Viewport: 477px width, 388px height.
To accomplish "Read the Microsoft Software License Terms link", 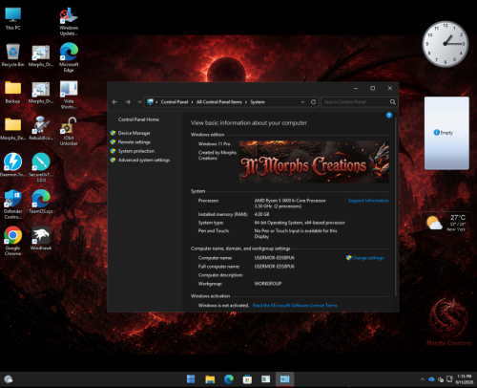I will tap(295, 305).
